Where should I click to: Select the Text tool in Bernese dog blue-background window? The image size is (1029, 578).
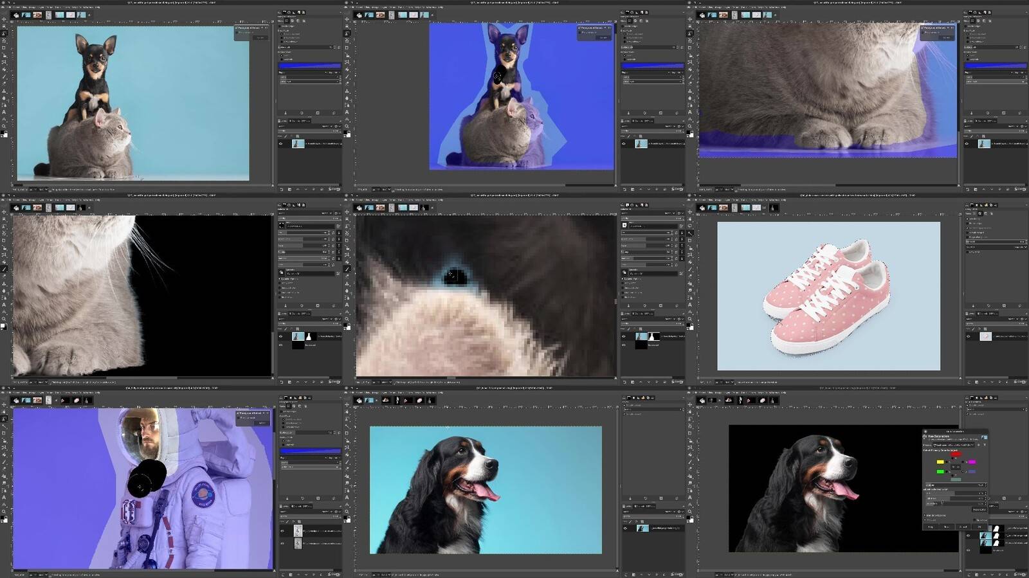click(x=347, y=498)
